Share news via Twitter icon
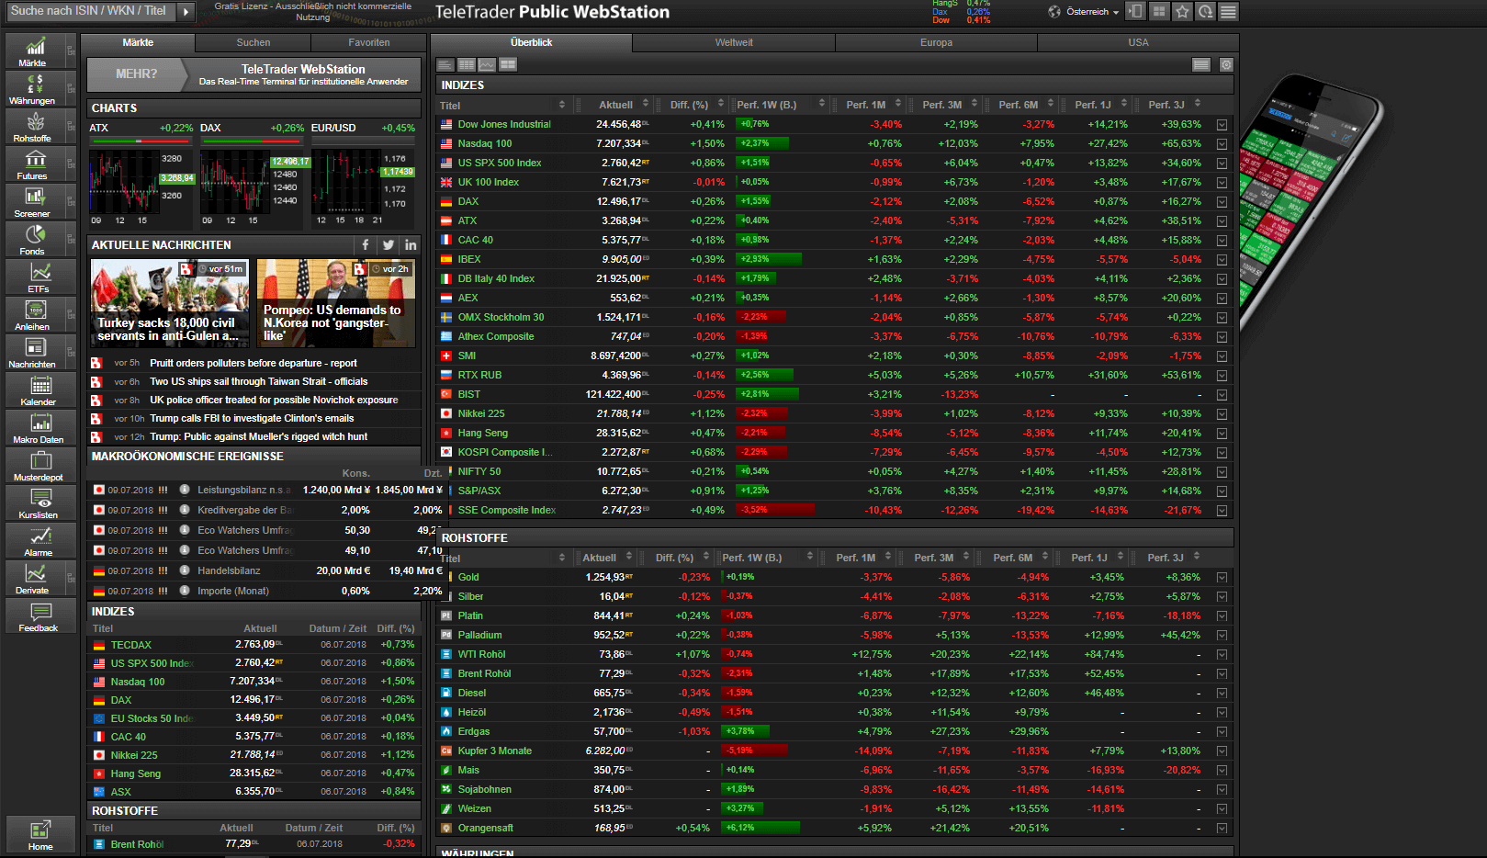 389,245
